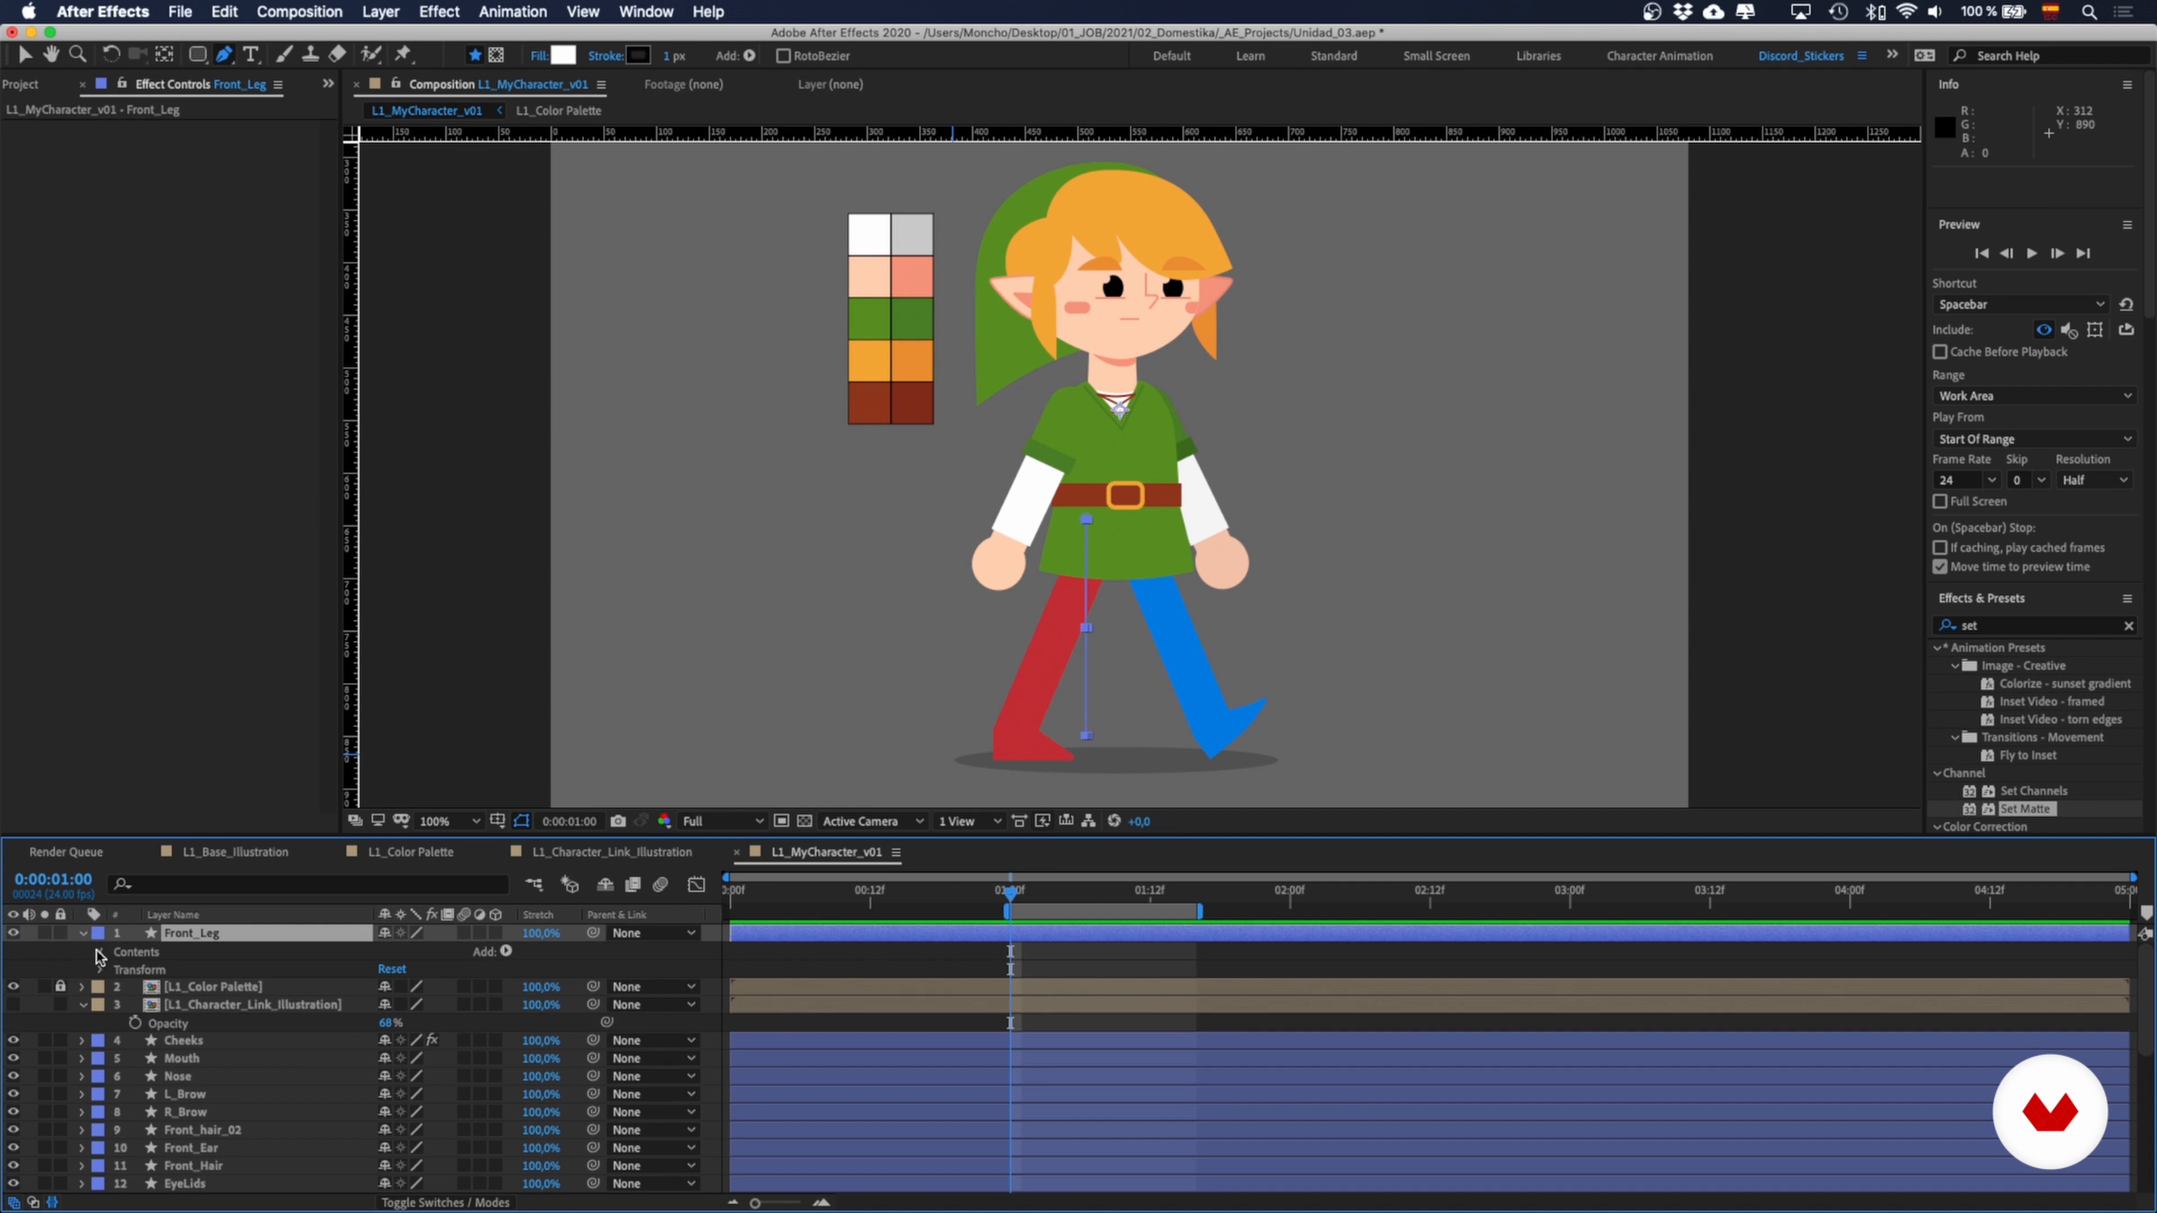This screenshot has width=2157, height=1213.
Task: Open the Graph Editor in timeline
Action: tap(697, 884)
